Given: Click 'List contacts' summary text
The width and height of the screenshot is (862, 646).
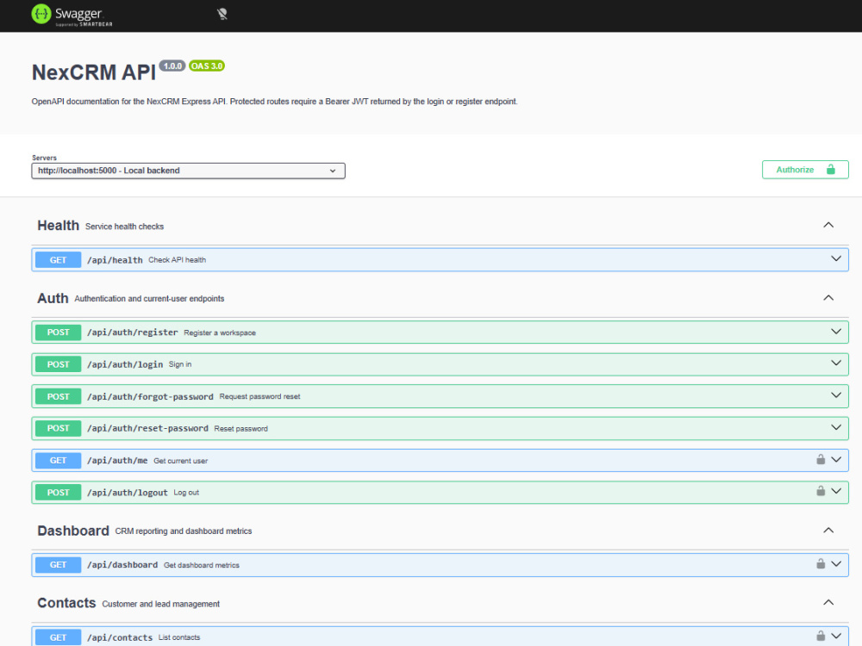Looking at the screenshot, I should coord(179,637).
